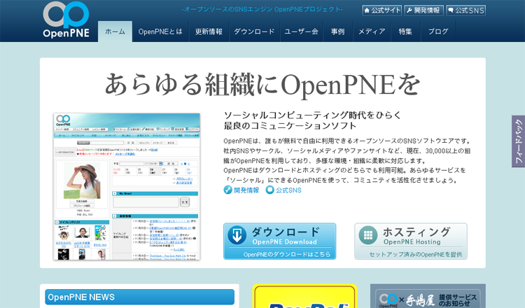The height and width of the screenshot is (308, 525).
Task: Click the round icon next to 公式SNS link in body
Action: point(269,190)
